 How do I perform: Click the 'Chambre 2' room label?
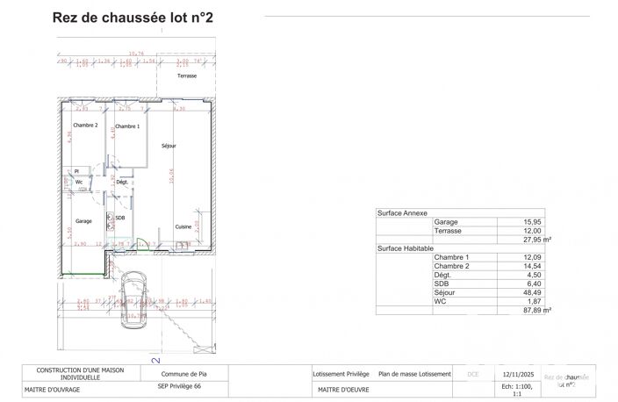(85, 125)
